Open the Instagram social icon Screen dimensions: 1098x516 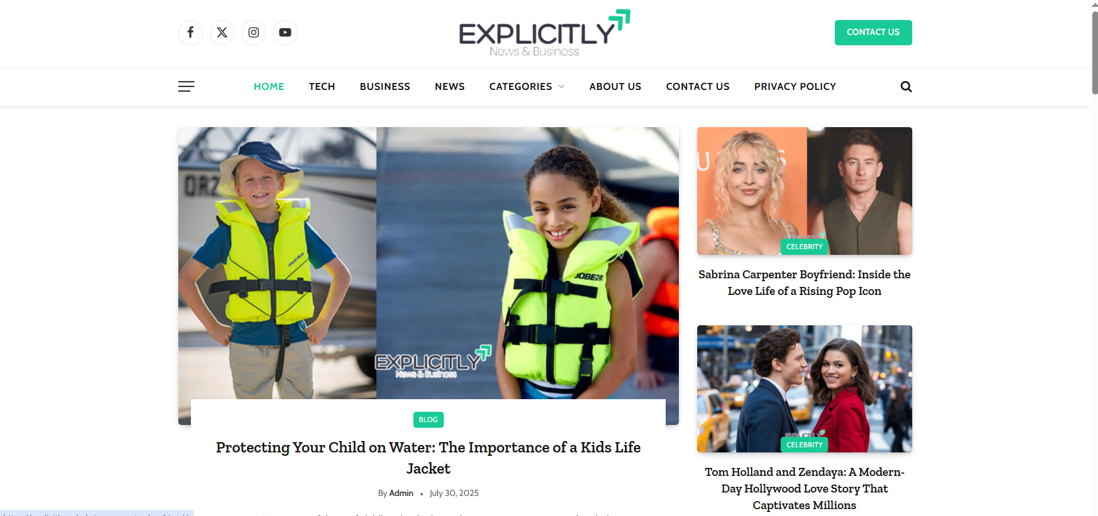253,33
